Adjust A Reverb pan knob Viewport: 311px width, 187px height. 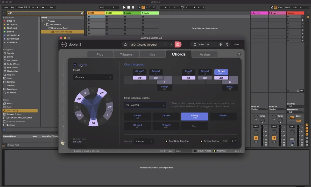click(x=256, y=132)
